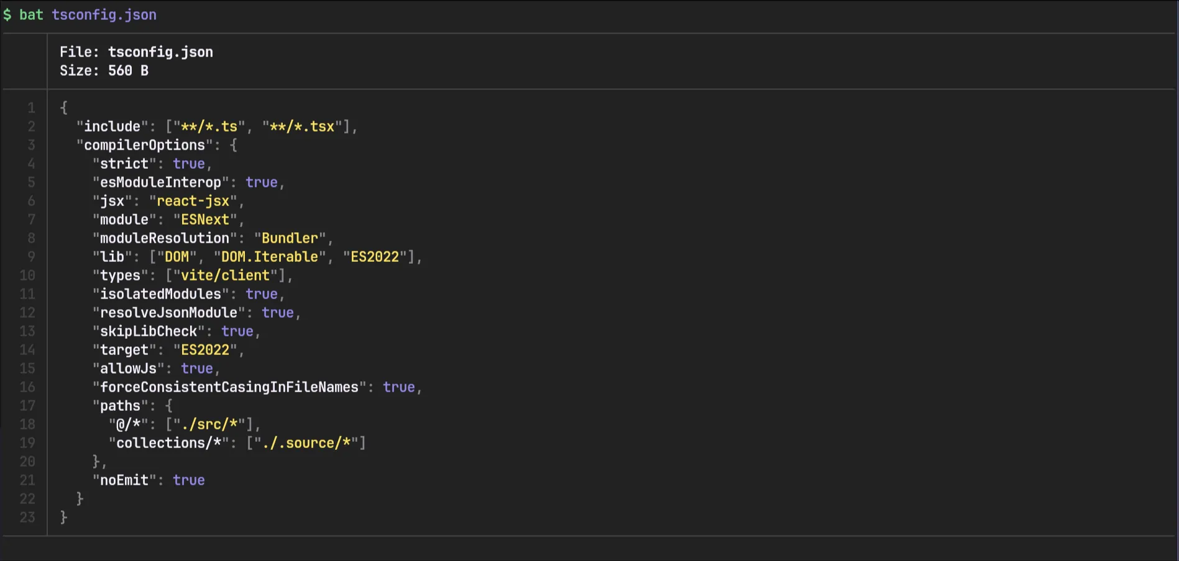Click the 'bat' command in the prompt
Image resolution: width=1179 pixels, height=561 pixels.
[x=31, y=15]
